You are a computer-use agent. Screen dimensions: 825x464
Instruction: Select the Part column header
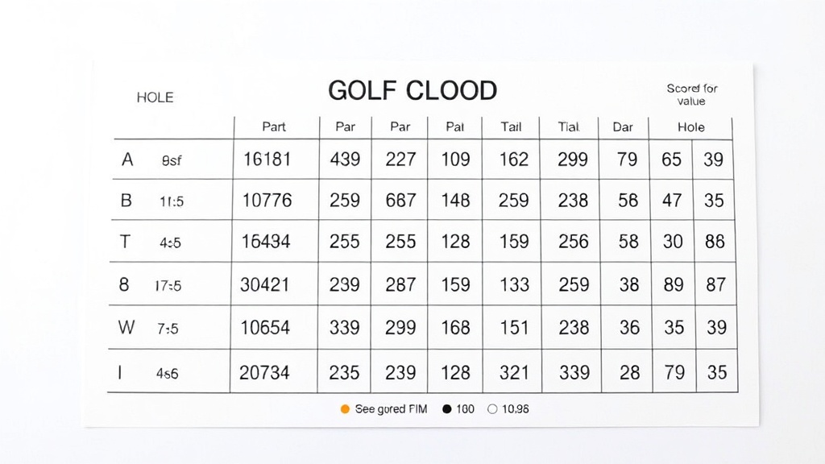[274, 127]
